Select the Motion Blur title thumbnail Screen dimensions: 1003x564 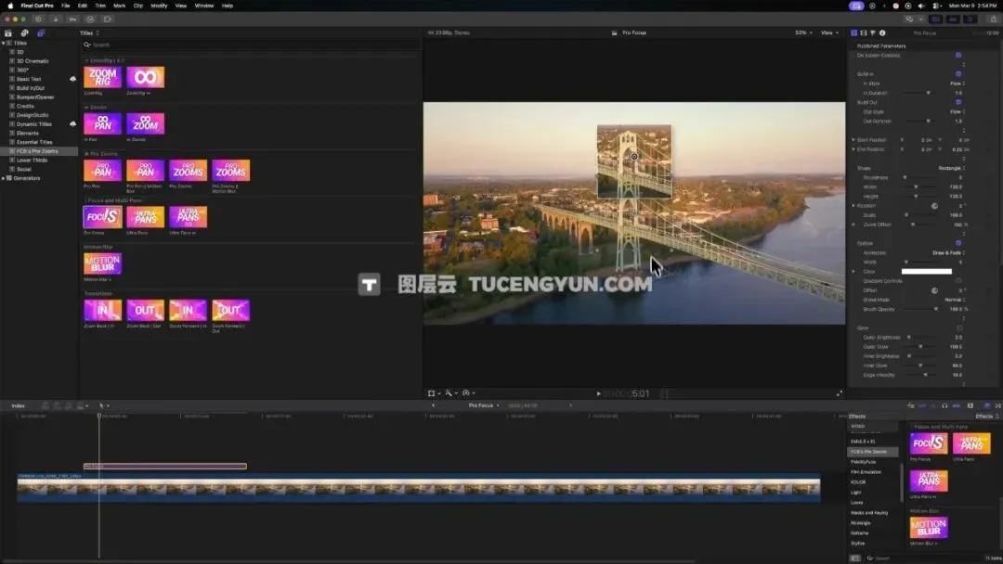102,263
